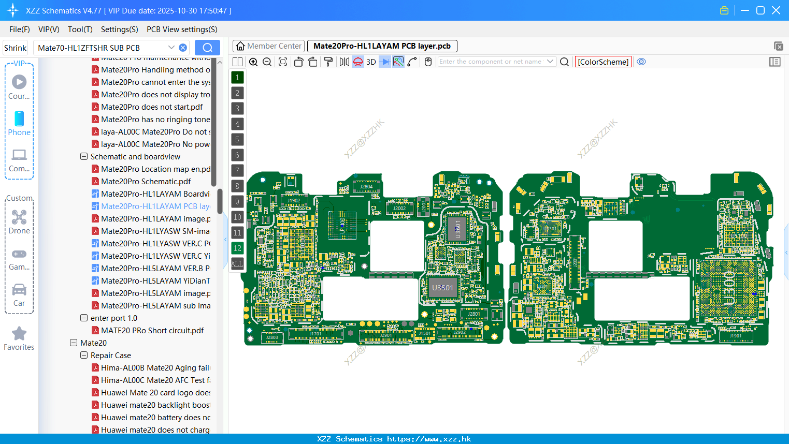Open Favorites in the sidebar
Image resolution: width=789 pixels, height=444 pixels.
19,339
